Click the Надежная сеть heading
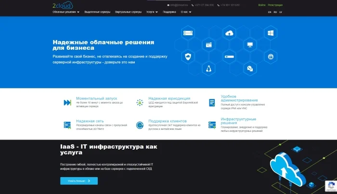337x194 pixels. (90, 121)
